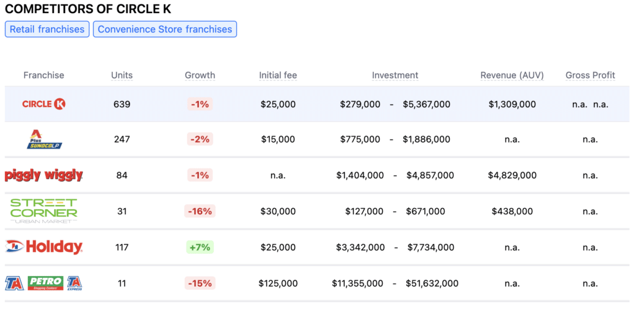Click the Competitors of Circle K heading
Viewport: 635px width, 309px height.
88,9
